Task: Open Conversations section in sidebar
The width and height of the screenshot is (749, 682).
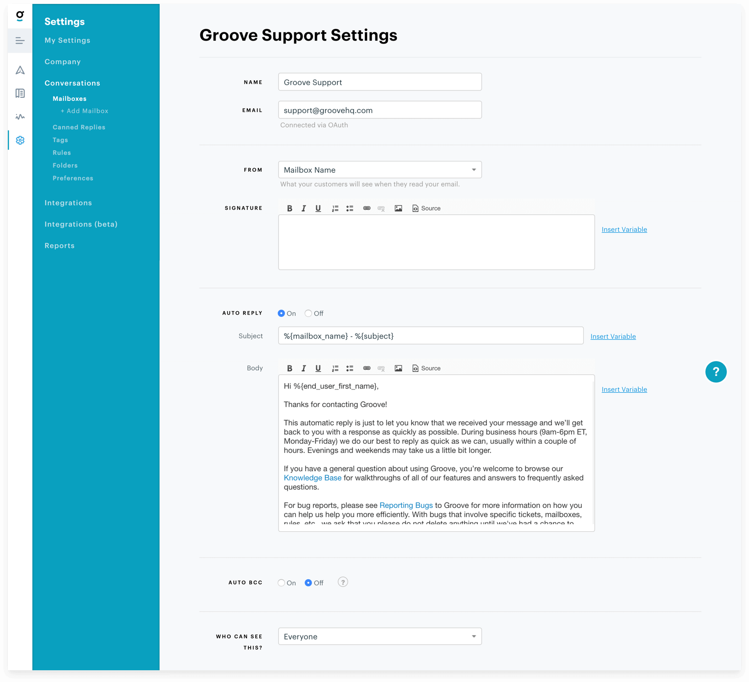Action: pos(72,83)
